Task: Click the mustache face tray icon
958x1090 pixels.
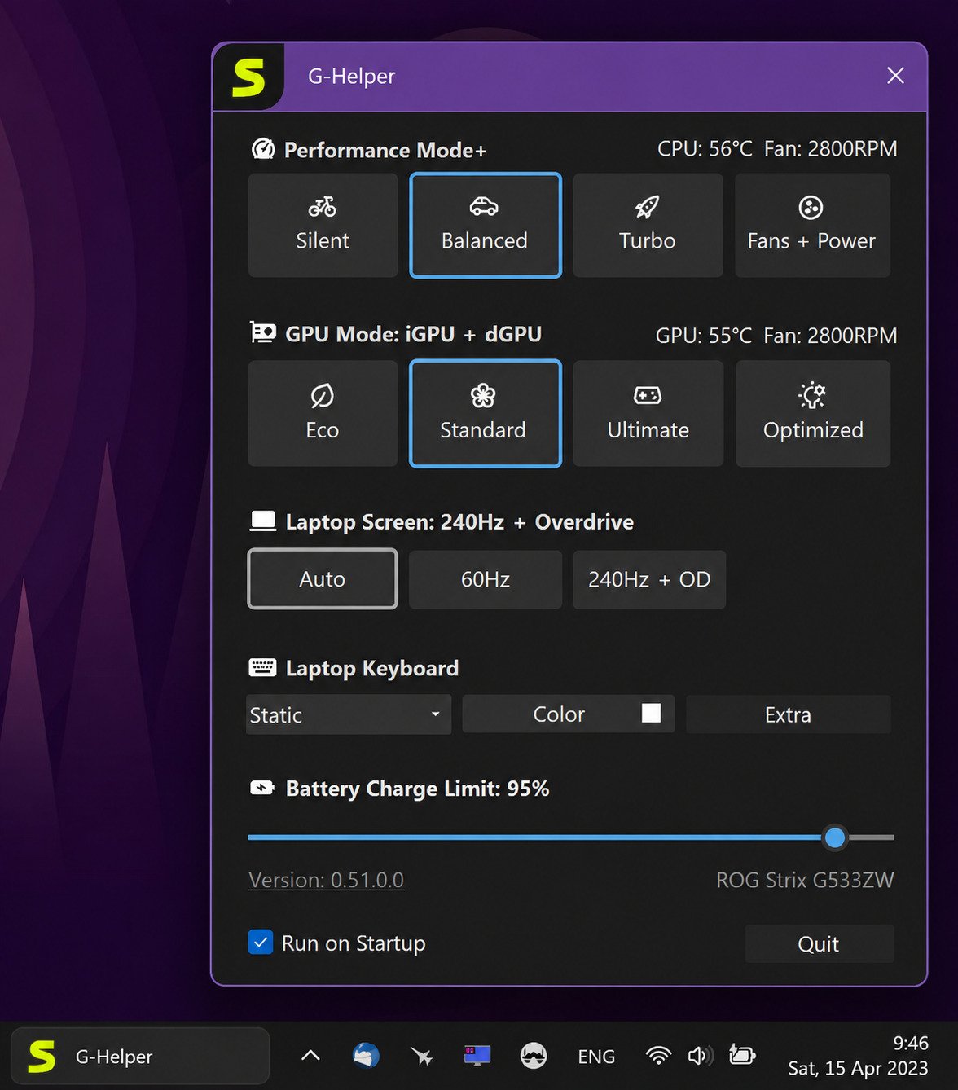Action: click(534, 1056)
